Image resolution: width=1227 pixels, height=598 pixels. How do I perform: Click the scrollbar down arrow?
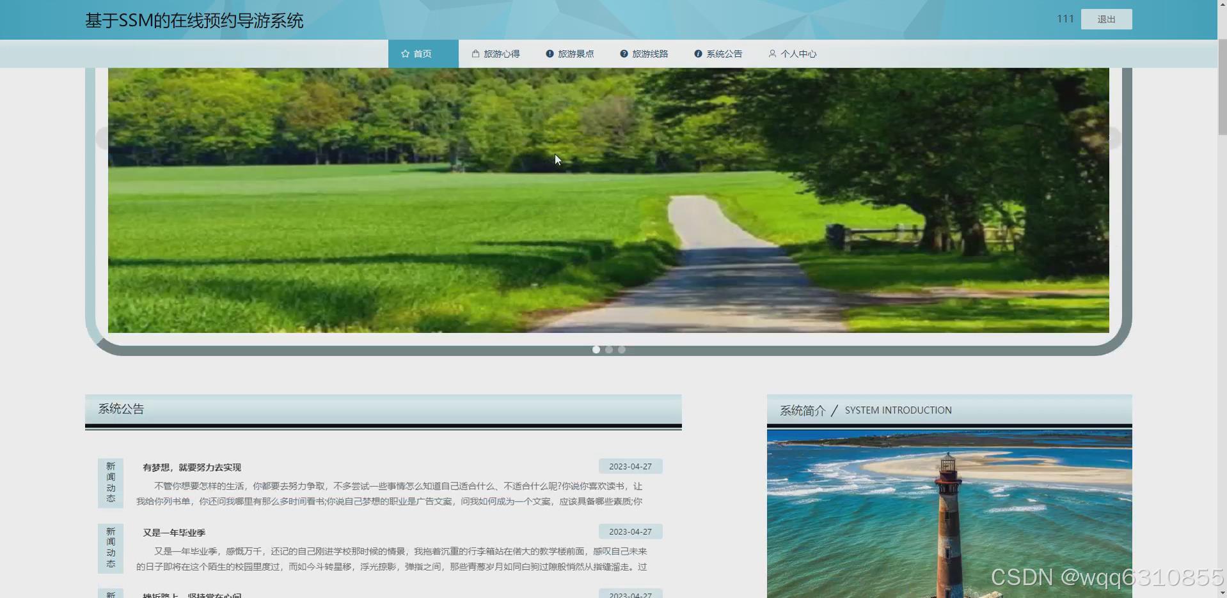(1222, 592)
